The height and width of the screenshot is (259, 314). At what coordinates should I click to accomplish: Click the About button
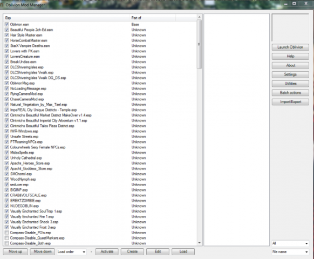(290, 65)
